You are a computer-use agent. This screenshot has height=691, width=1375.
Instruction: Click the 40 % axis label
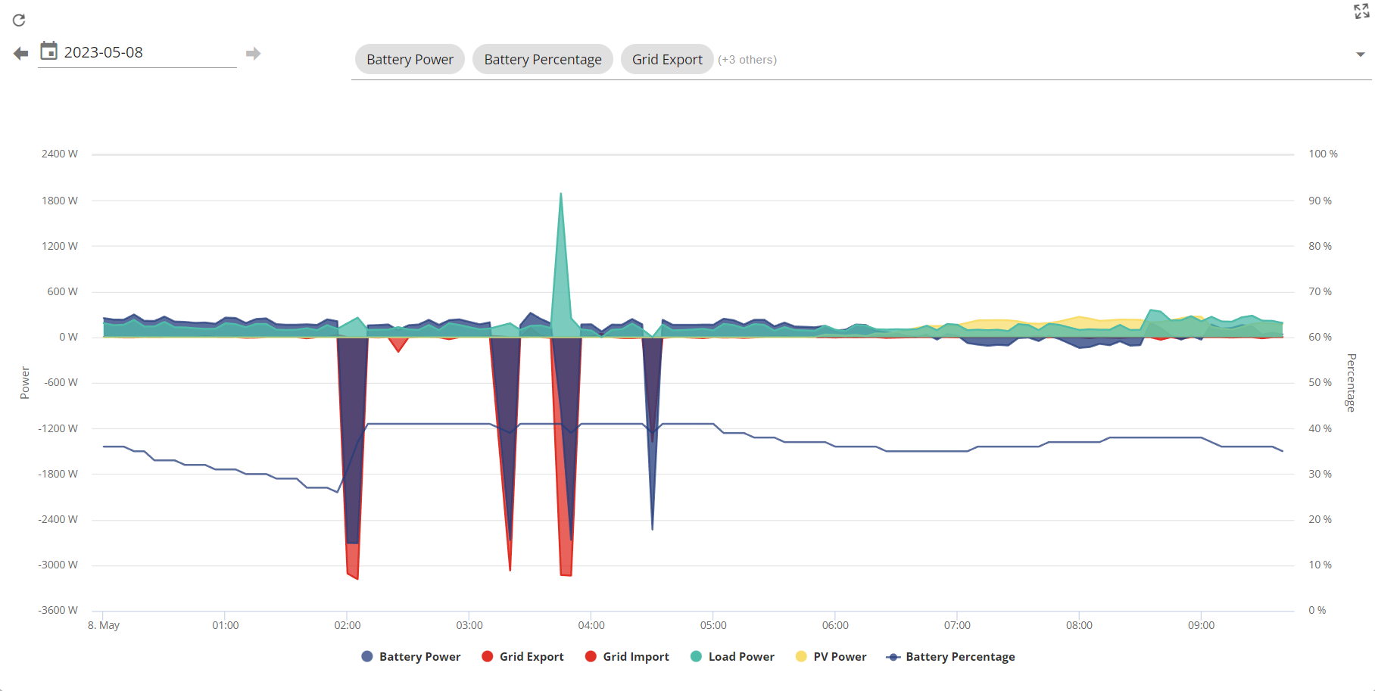click(x=1320, y=428)
